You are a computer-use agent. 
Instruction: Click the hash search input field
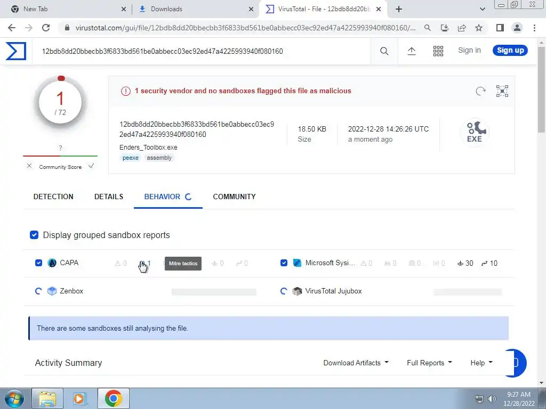(201, 51)
